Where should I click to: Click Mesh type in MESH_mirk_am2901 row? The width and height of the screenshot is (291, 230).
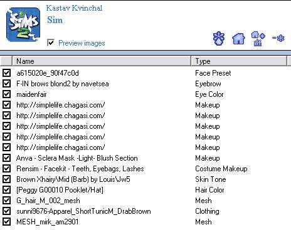(x=203, y=222)
